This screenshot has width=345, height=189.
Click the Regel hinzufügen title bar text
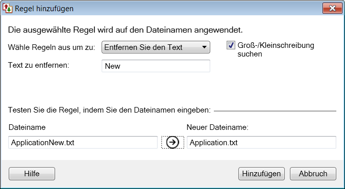(44, 9)
